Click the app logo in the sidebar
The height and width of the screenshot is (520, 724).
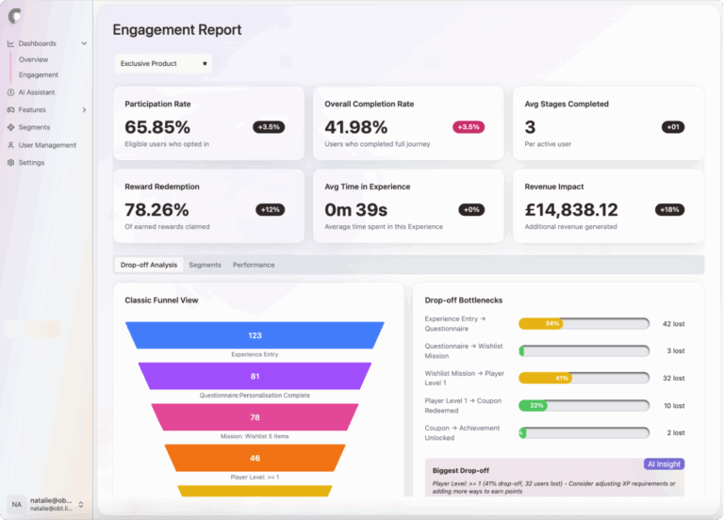(14, 16)
